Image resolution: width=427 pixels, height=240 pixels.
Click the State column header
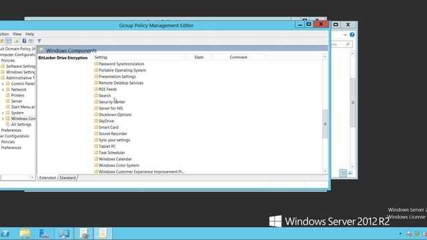(x=199, y=57)
